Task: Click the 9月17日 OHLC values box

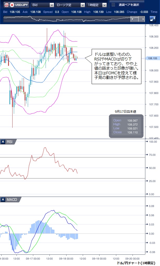Action: [126, 126]
